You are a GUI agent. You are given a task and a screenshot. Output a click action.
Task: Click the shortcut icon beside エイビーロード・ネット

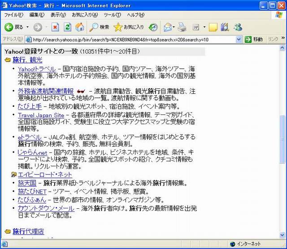(14, 175)
